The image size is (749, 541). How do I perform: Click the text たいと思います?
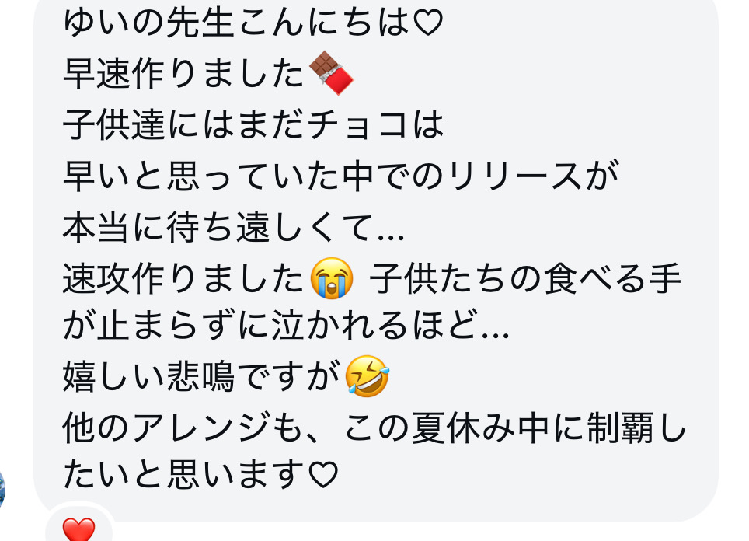point(184,475)
